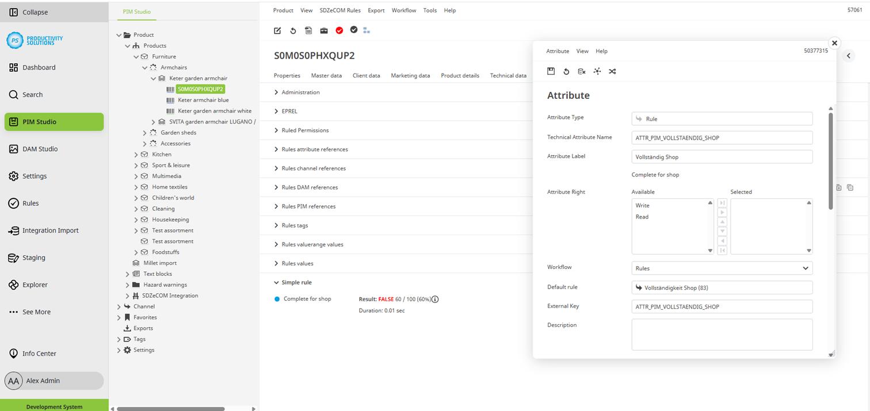This screenshot has height=411, width=870.
Task: Open Integration Import from the sidebar
Action: tap(50, 231)
